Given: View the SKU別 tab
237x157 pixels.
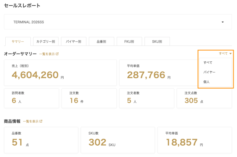Looking at the screenshot, I should [x=157, y=41].
